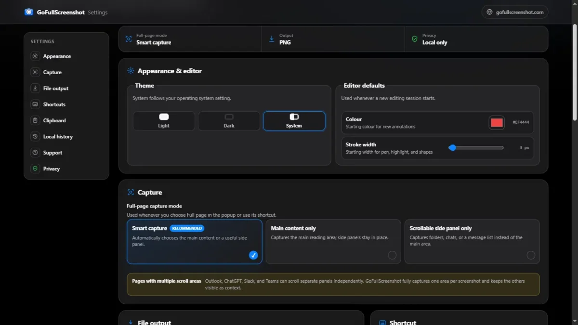Click the question mark Support icon
The image size is (578, 325).
point(35,153)
